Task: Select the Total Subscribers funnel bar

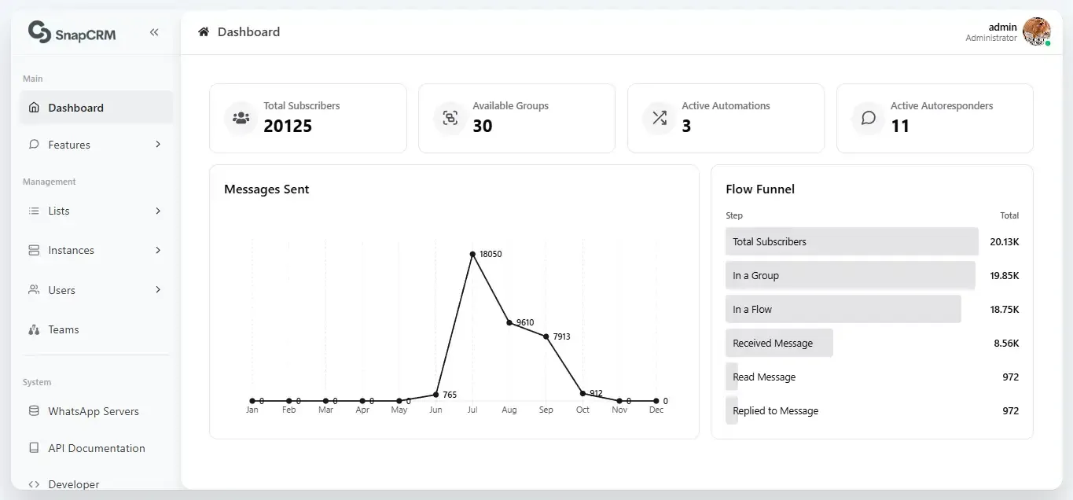Action: click(852, 241)
